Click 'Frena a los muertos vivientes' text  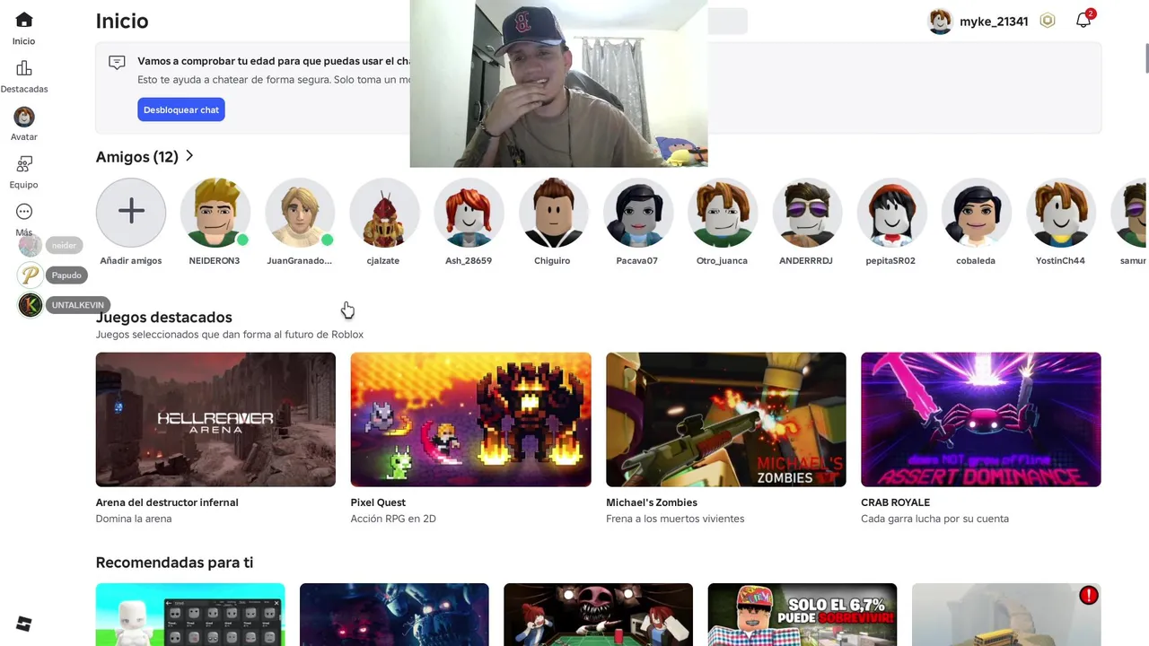tap(675, 519)
